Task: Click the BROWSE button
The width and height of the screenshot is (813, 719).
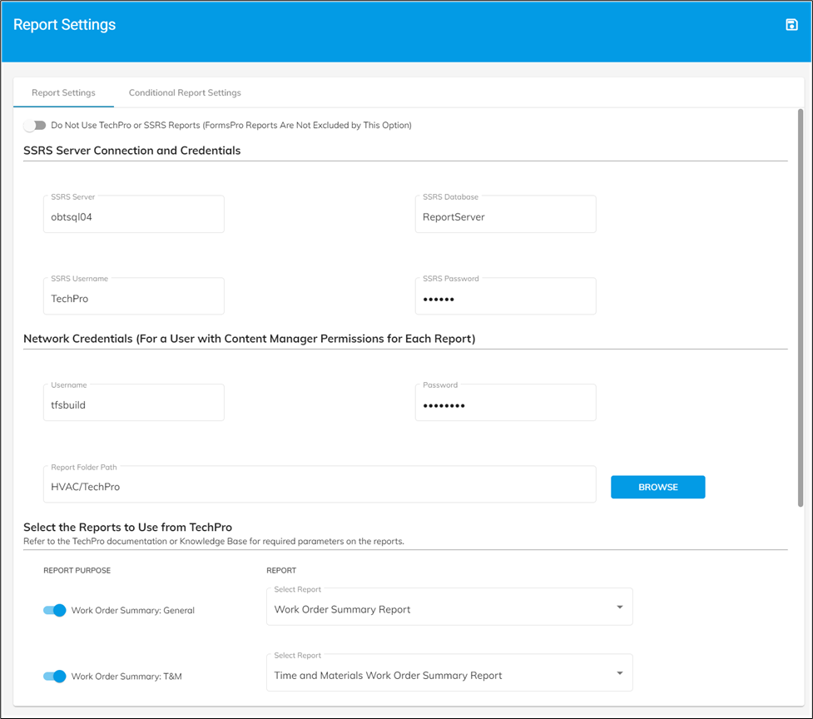Action: [x=657, y=487]
